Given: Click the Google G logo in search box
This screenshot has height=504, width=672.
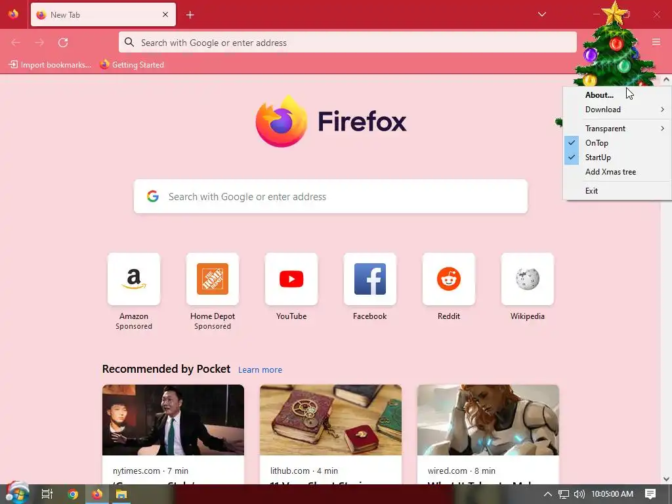Looking at the screenshot, I should pyautogui.click(x=153, y=196).
